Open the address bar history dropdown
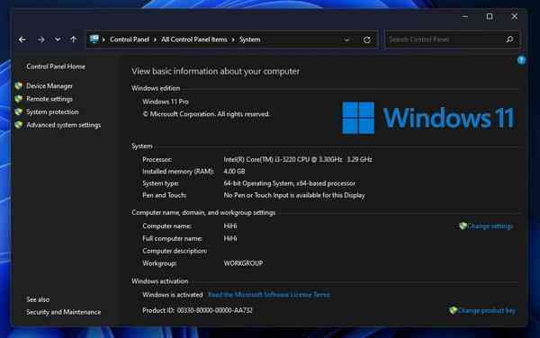Image resolution: width=540 pixels, height=338 pixels. [x=346, y=40]
